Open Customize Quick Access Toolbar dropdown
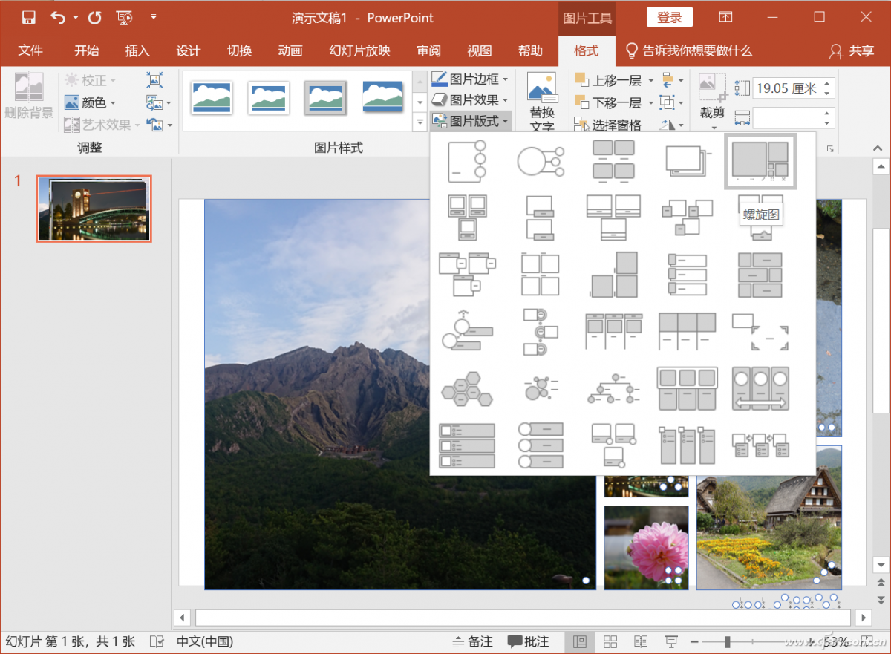This screenshot has height=654, width=891. point(153,17)
